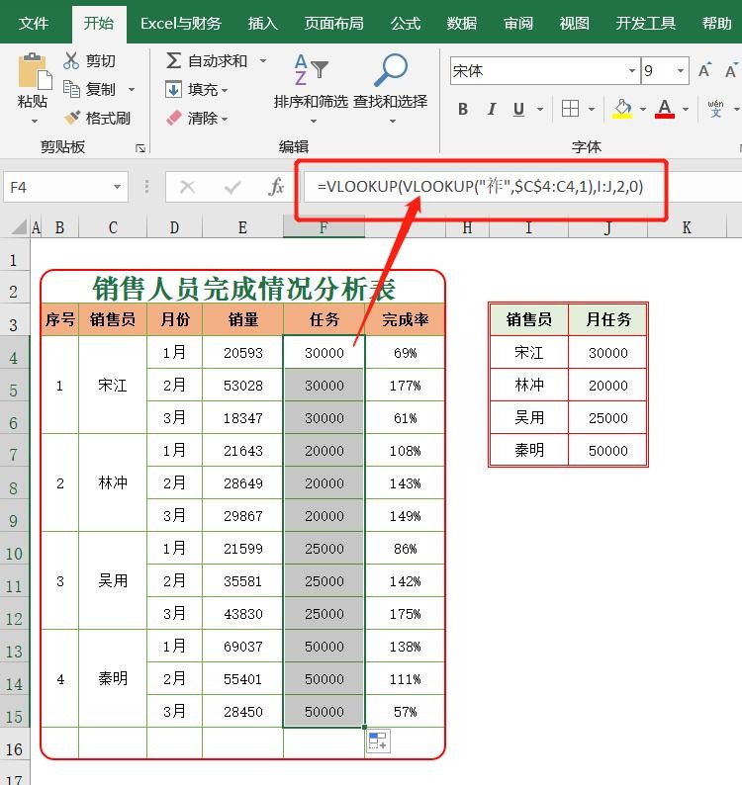The image size is (742, 785).
Task: Apply the yellow fill color bucket
Action: [621, 109]
